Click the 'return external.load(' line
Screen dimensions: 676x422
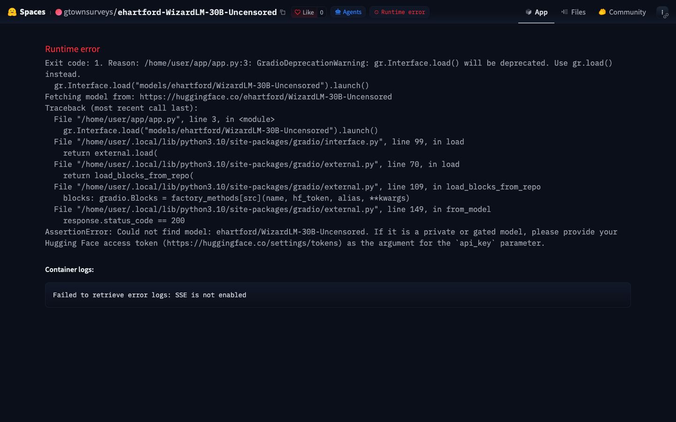tap(110, 153)
